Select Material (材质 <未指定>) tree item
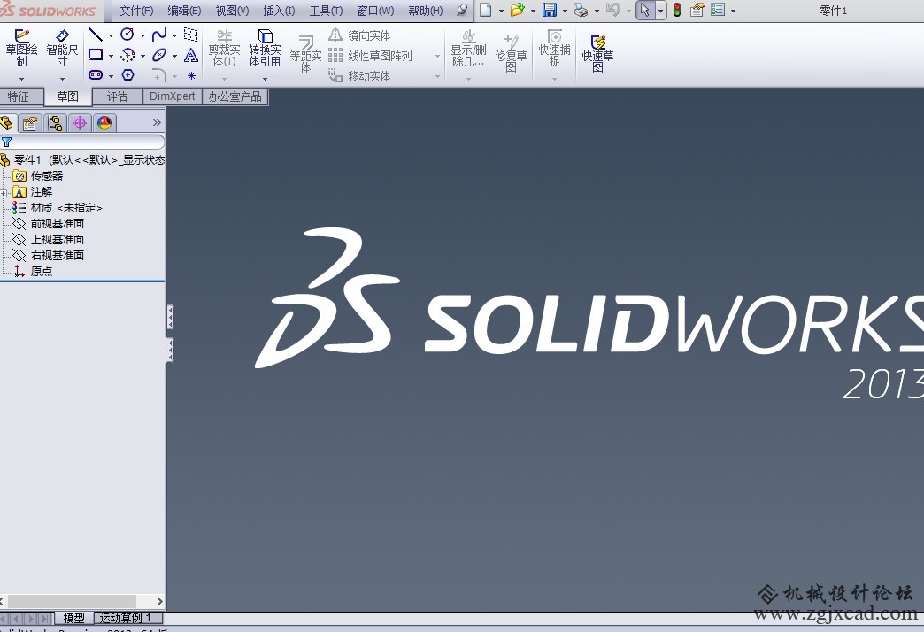Viewport: 924px width, 632px height. pos(66,208)
